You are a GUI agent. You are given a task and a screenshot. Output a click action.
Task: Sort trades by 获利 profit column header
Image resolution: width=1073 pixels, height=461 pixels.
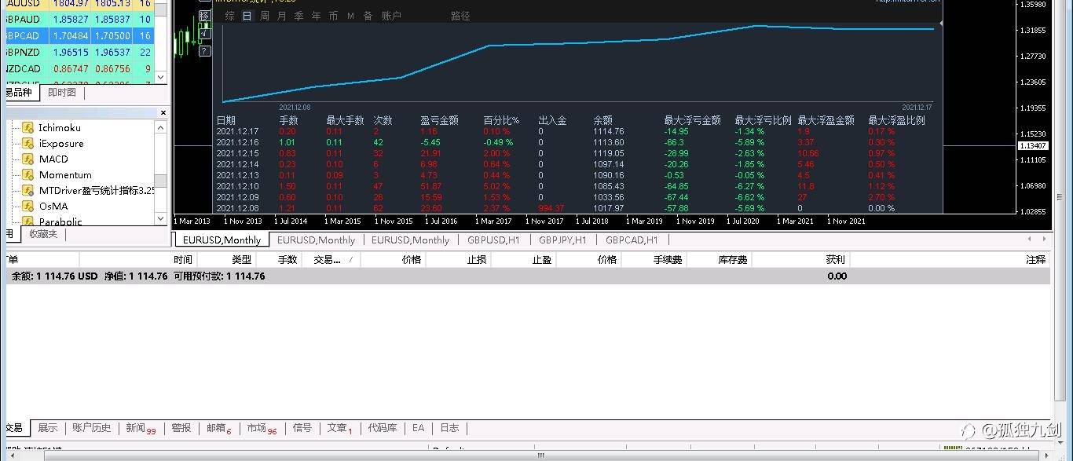(836, 259)
